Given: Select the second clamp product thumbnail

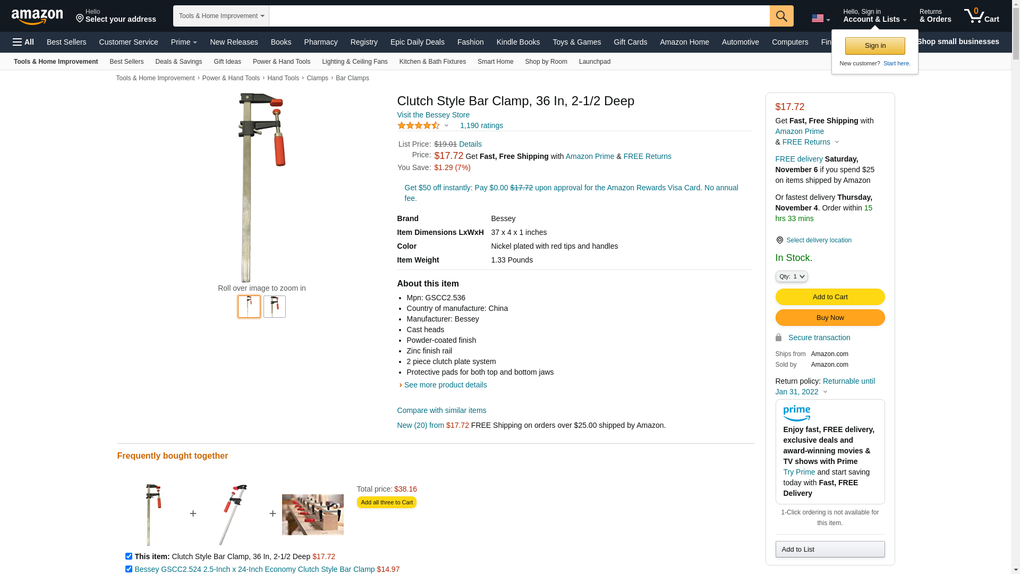Looking at the screenshot, I should [275, 307].
